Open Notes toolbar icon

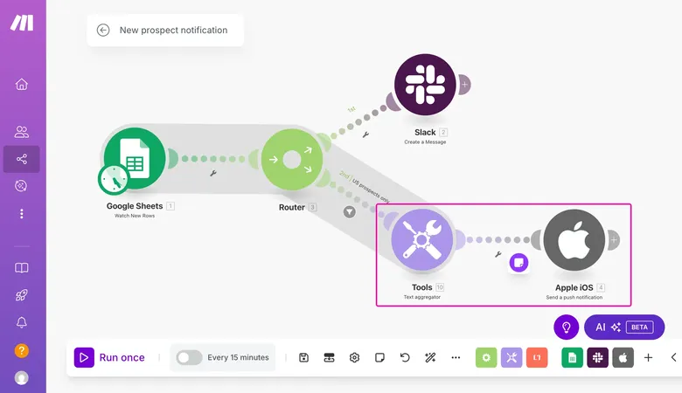coord(379,357)
